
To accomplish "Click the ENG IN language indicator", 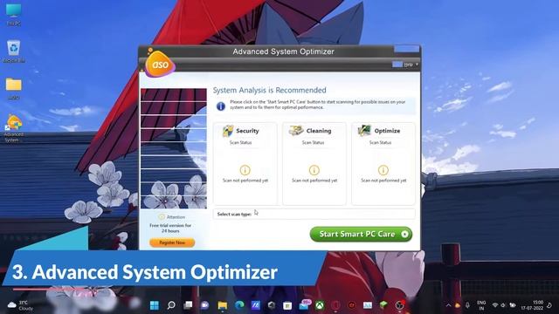I will pyautogui.click(x=481, y=305).
